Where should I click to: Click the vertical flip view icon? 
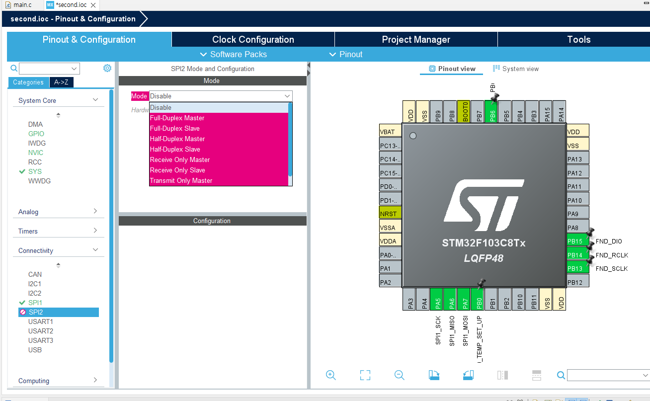(537, 375)
